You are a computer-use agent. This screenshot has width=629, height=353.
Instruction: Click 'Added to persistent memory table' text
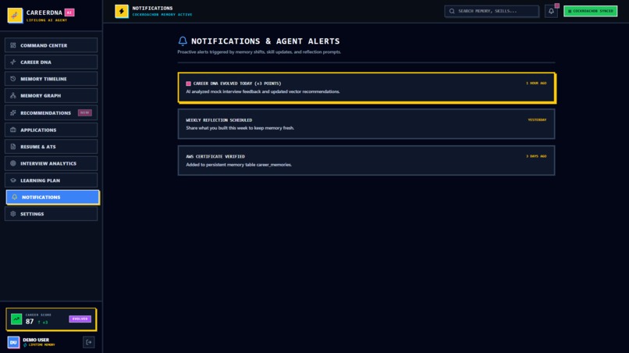(x=239, y=165)
